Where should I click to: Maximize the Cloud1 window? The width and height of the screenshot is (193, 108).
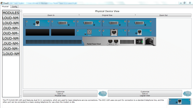[185, 3]
